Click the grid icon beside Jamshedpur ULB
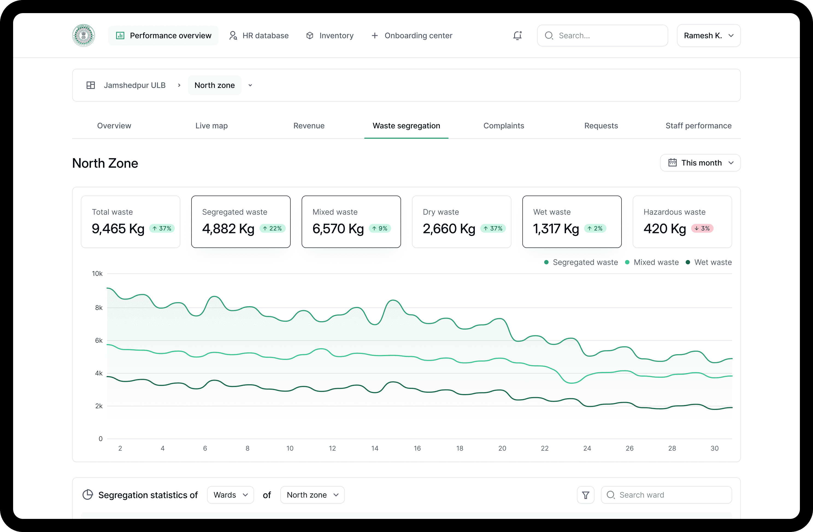Image resolution: width=813 pixels, height=532 pixels. (90, 85)
